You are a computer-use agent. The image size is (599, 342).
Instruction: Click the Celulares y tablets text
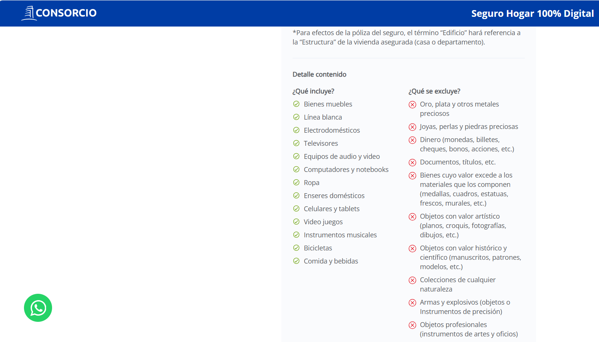[x=332, y=209]
